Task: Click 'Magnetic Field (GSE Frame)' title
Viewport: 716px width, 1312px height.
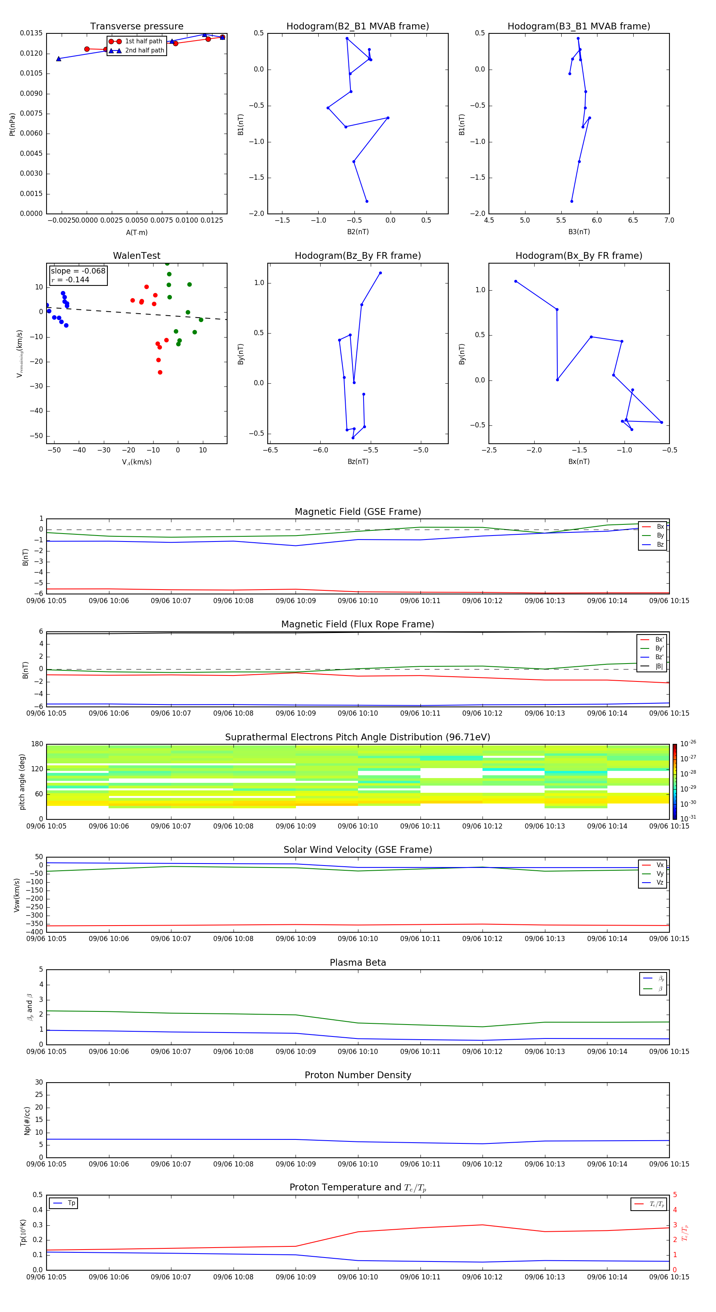Action: pyautogui.click(x=358, y=512)
